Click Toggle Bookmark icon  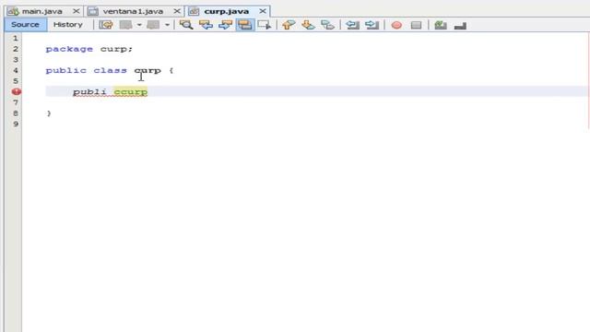(x=328, y=25)
